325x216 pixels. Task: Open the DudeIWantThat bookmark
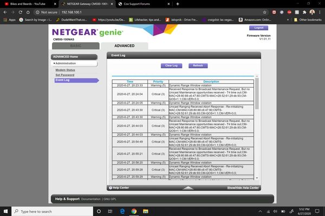click(x=71, y=20)
